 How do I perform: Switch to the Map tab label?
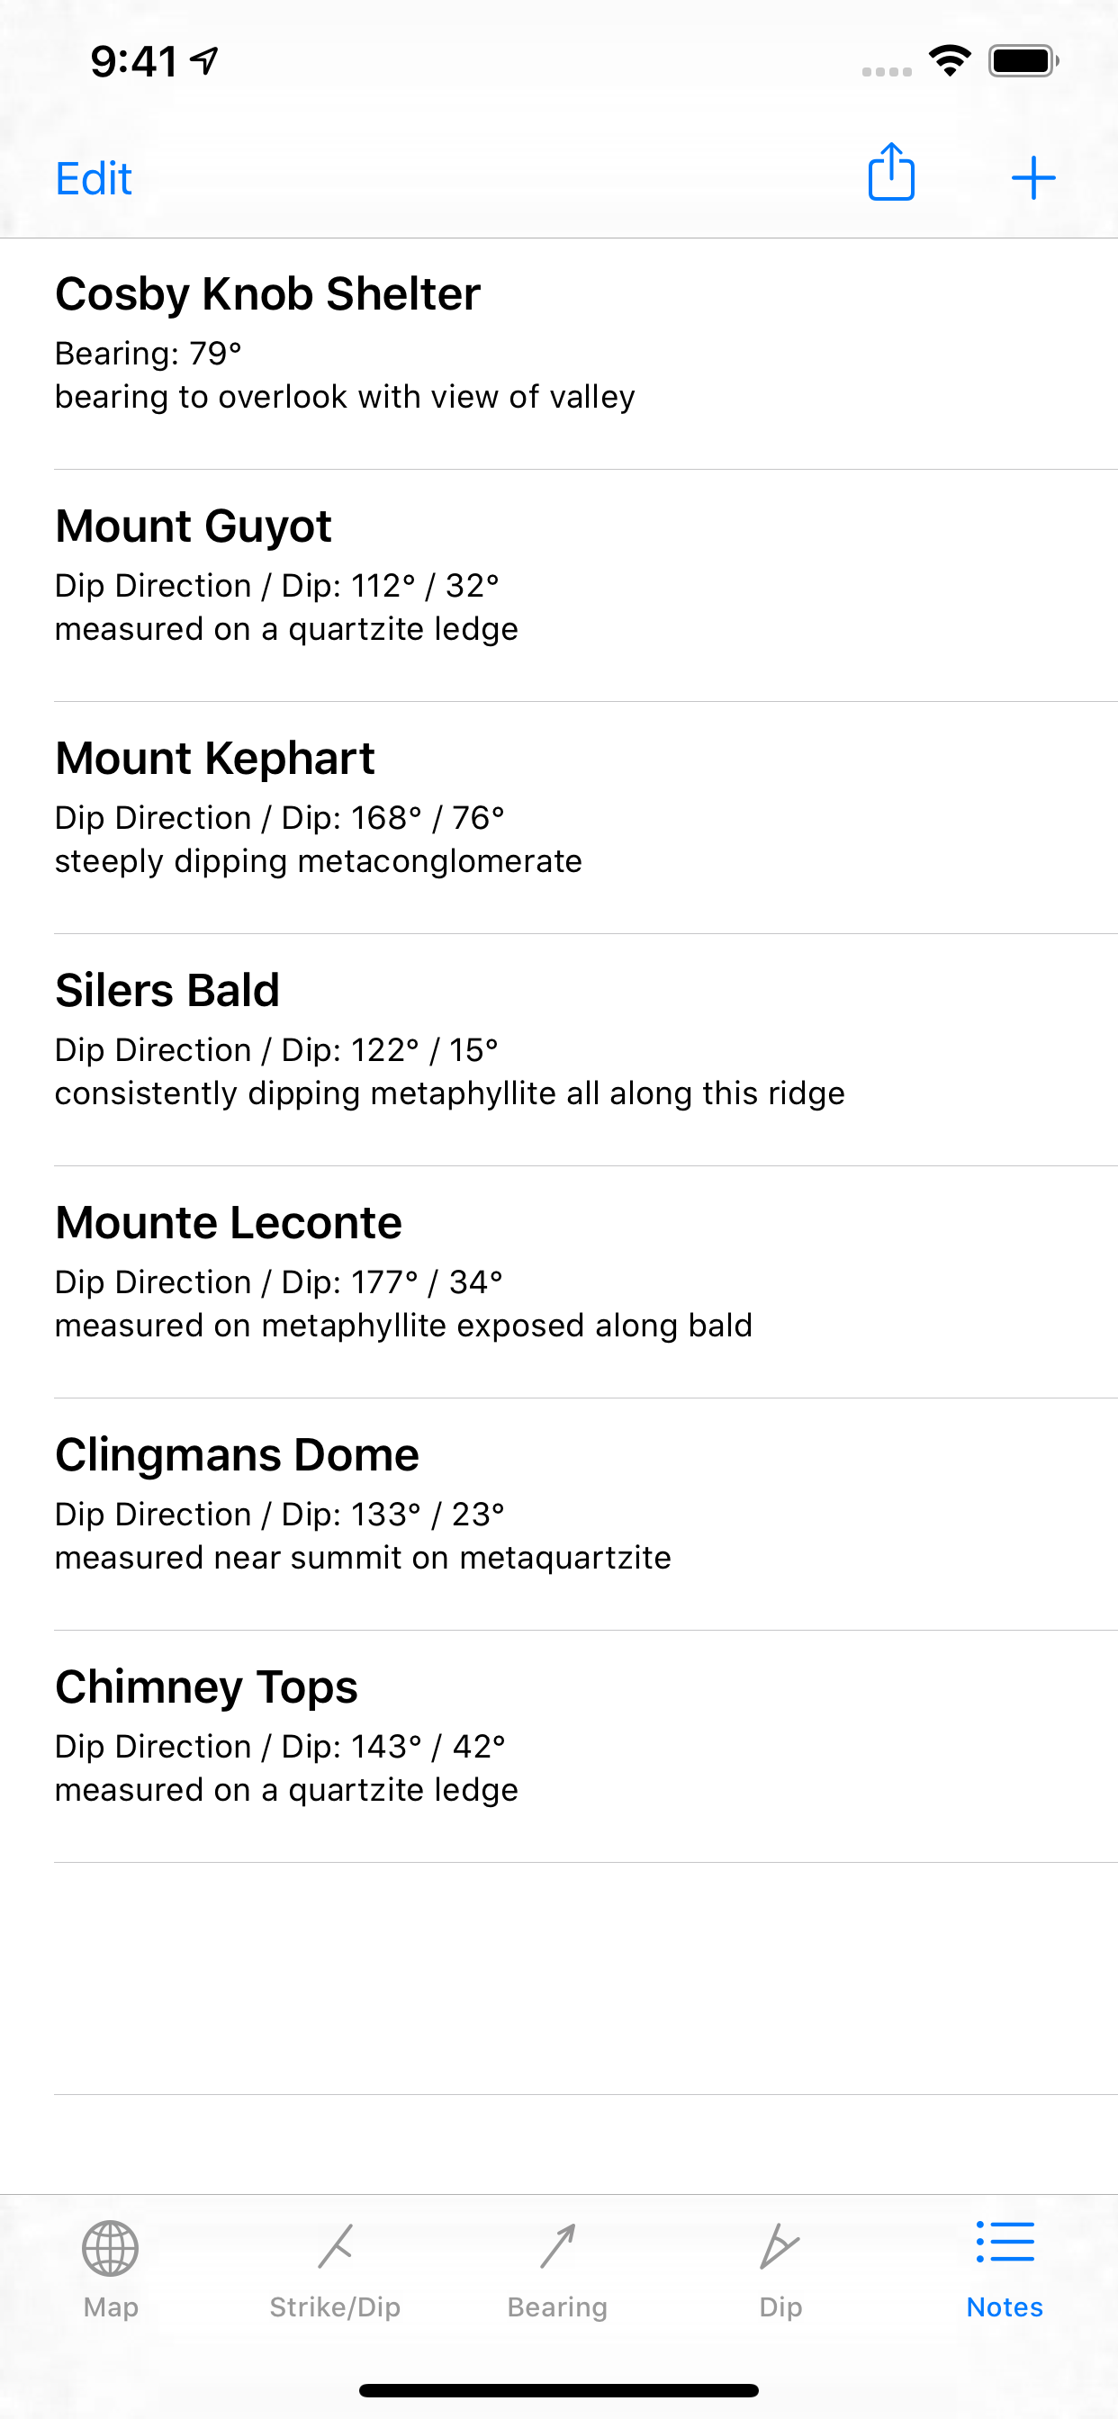(x=111, y=2307)
